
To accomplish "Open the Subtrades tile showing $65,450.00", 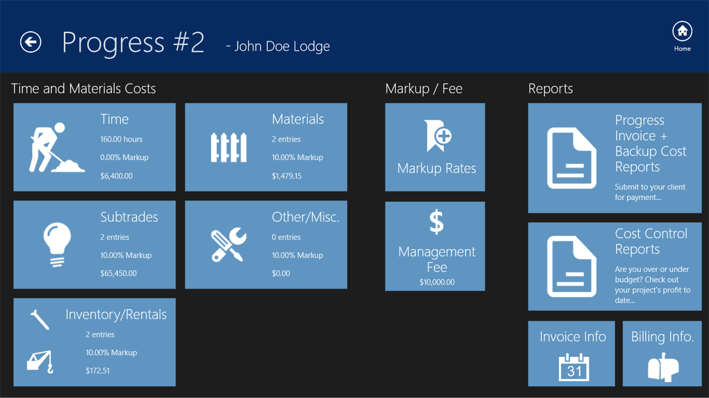I will [x=94, y=244].
